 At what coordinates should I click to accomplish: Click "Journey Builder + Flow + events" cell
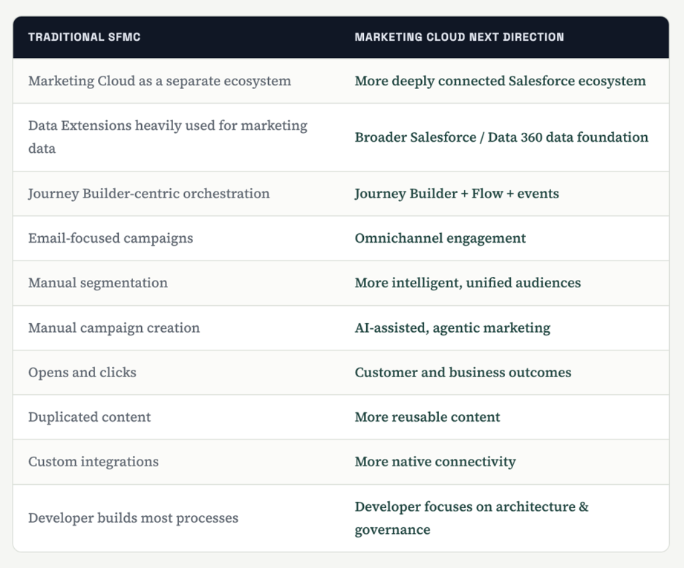pyautogui.click(x=457, y=194)
